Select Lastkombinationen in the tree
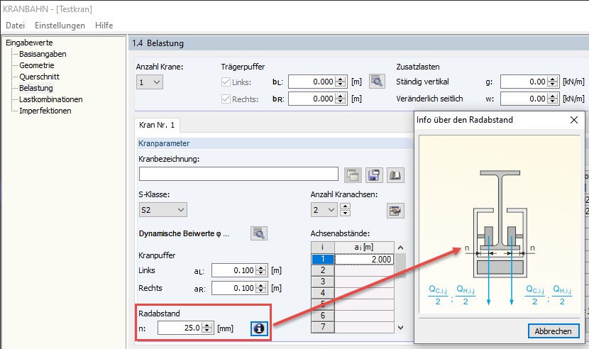Screen dimensions: 589x349 [51, 99]
